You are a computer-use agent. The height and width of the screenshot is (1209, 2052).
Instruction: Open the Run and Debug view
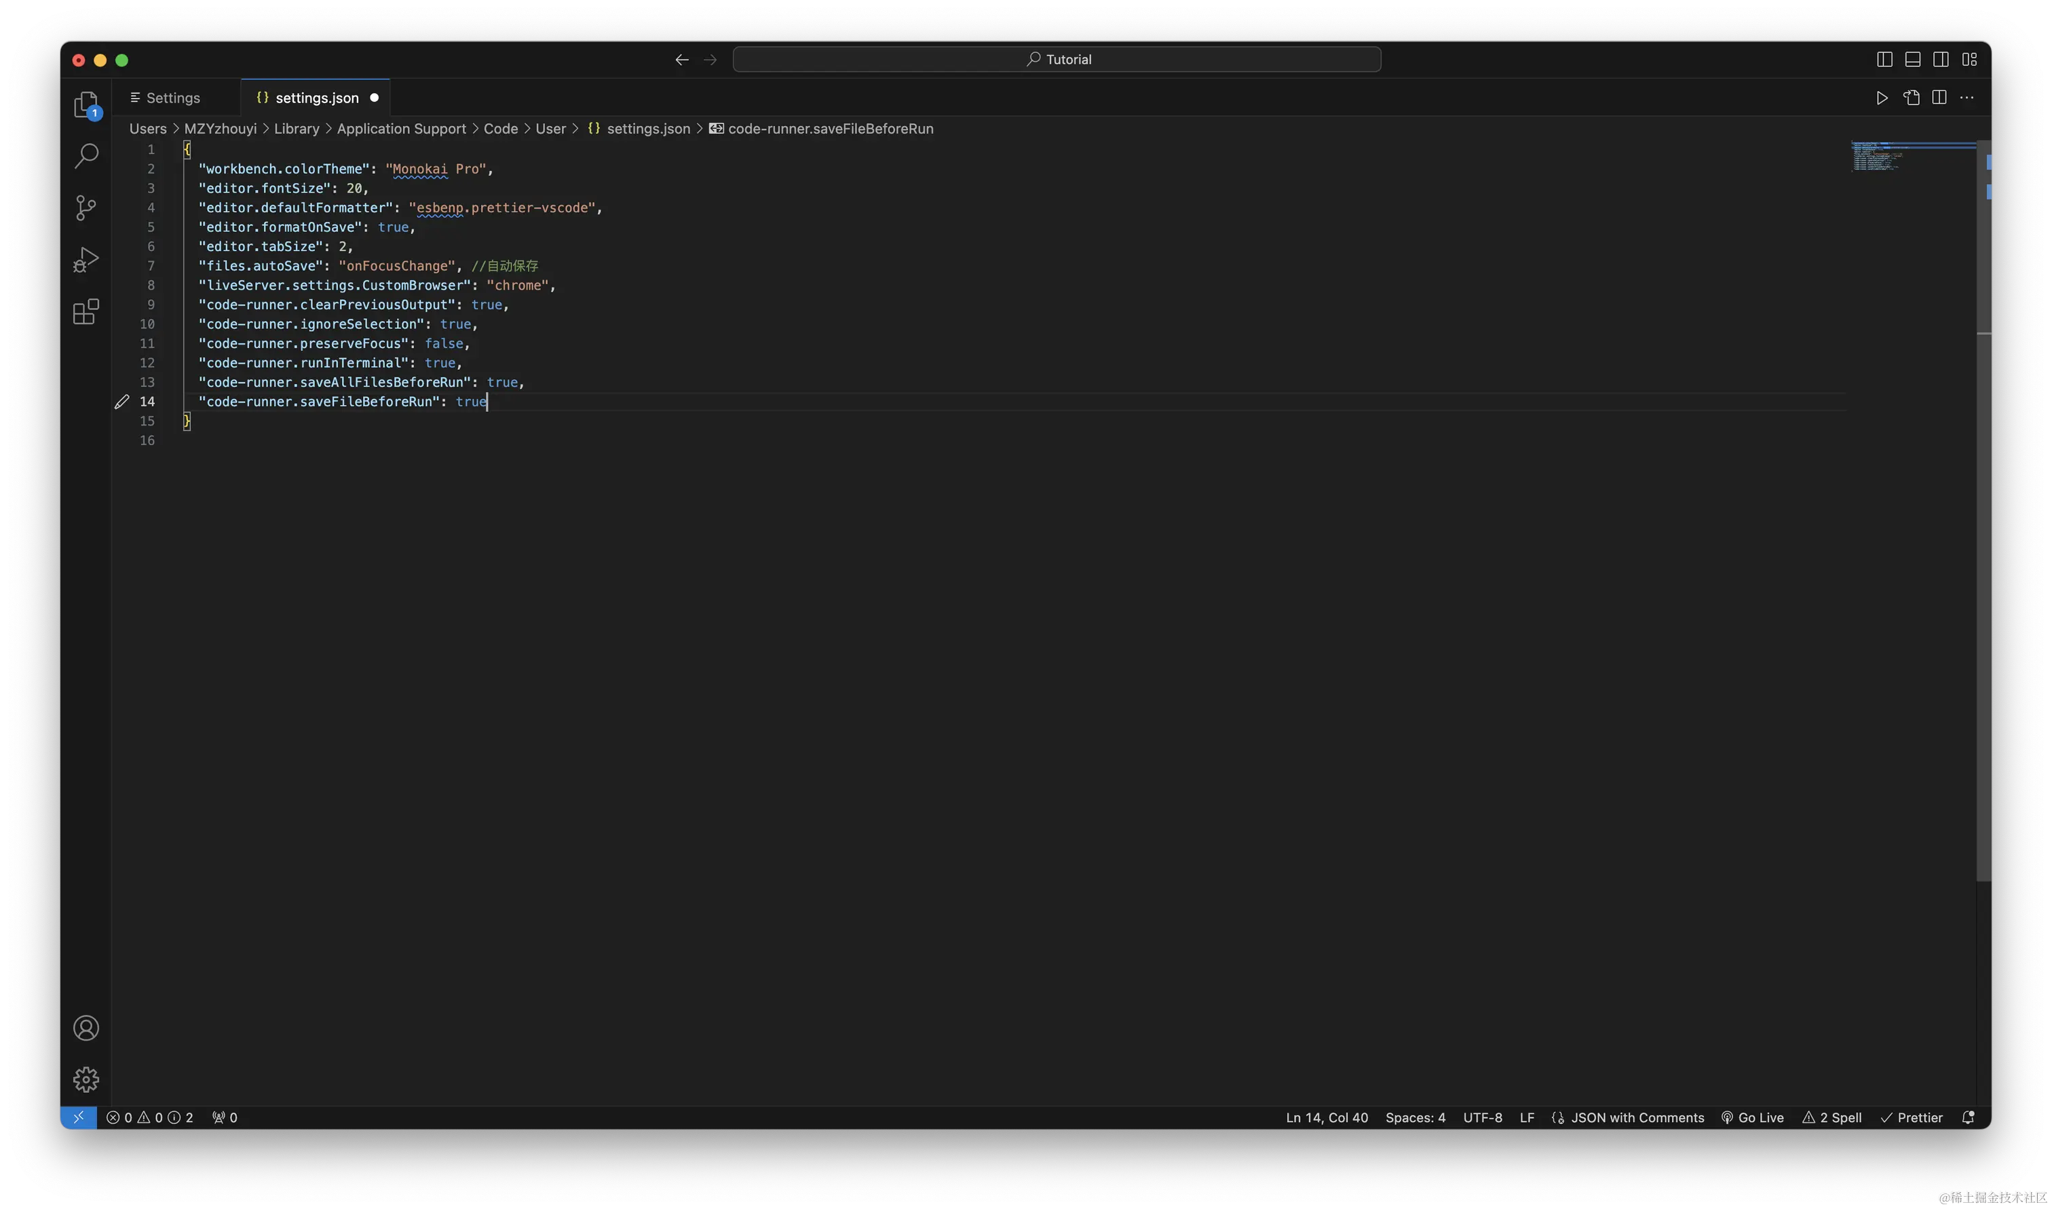tap(85, 259)
